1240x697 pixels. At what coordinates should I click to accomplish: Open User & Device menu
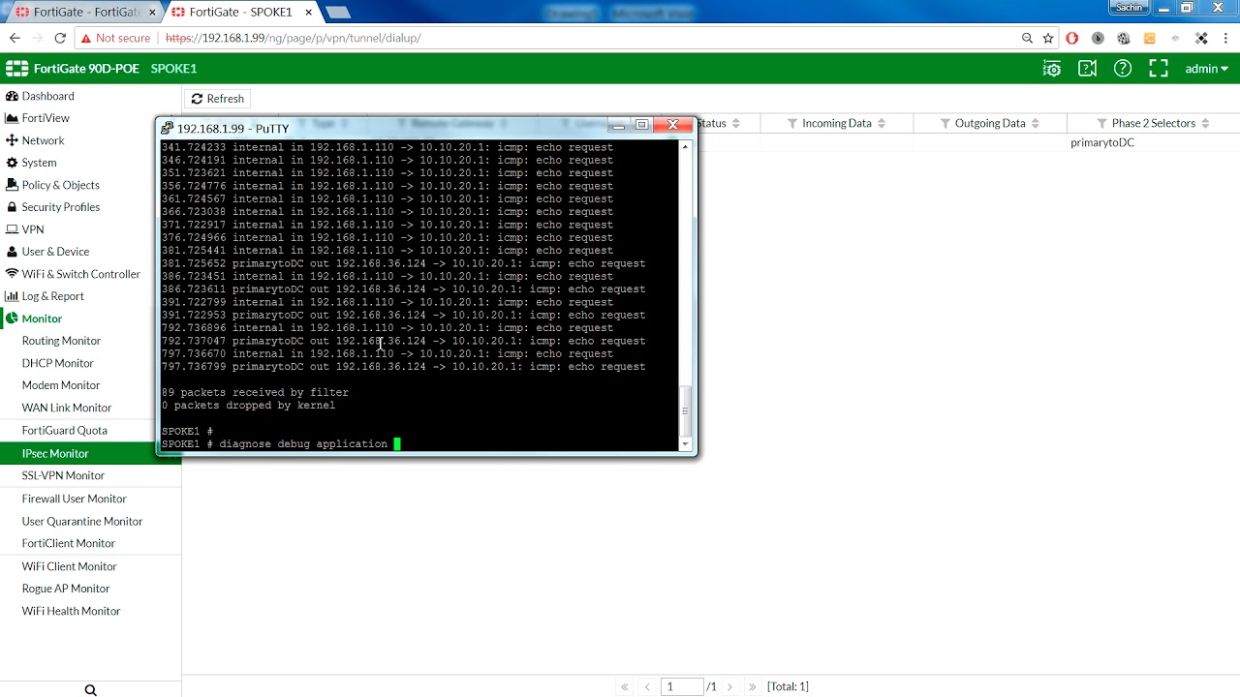pos(55,252)
